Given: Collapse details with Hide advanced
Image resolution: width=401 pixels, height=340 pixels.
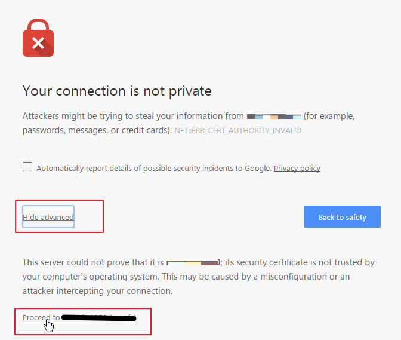Looking at the screenshot, I should point(48,217).
